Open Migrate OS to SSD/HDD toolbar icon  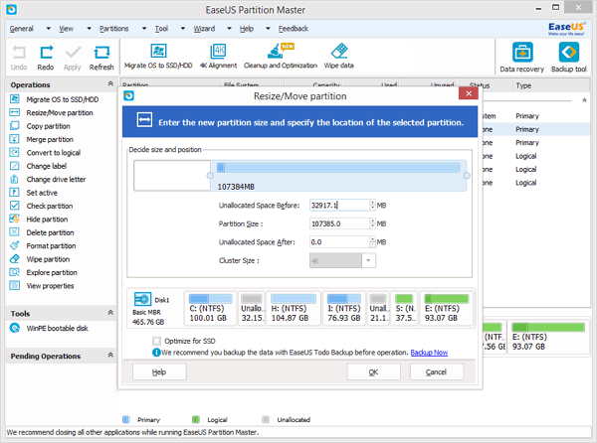(x=158, y=57)
